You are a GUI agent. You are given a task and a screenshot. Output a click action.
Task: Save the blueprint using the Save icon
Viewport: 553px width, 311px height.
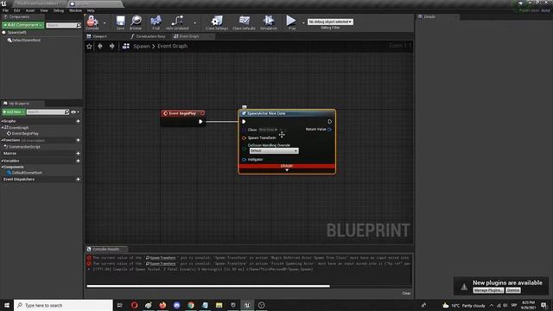click(121, 21)
